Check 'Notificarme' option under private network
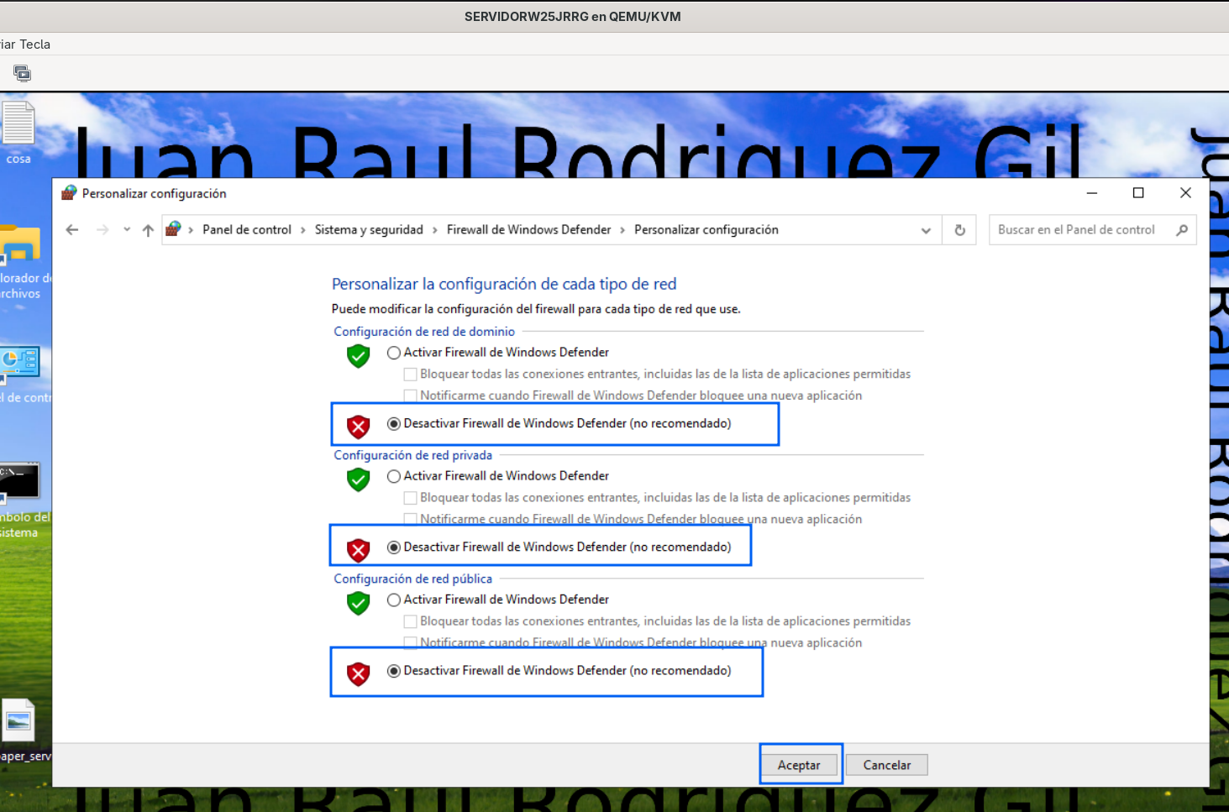 coord(411,519)
